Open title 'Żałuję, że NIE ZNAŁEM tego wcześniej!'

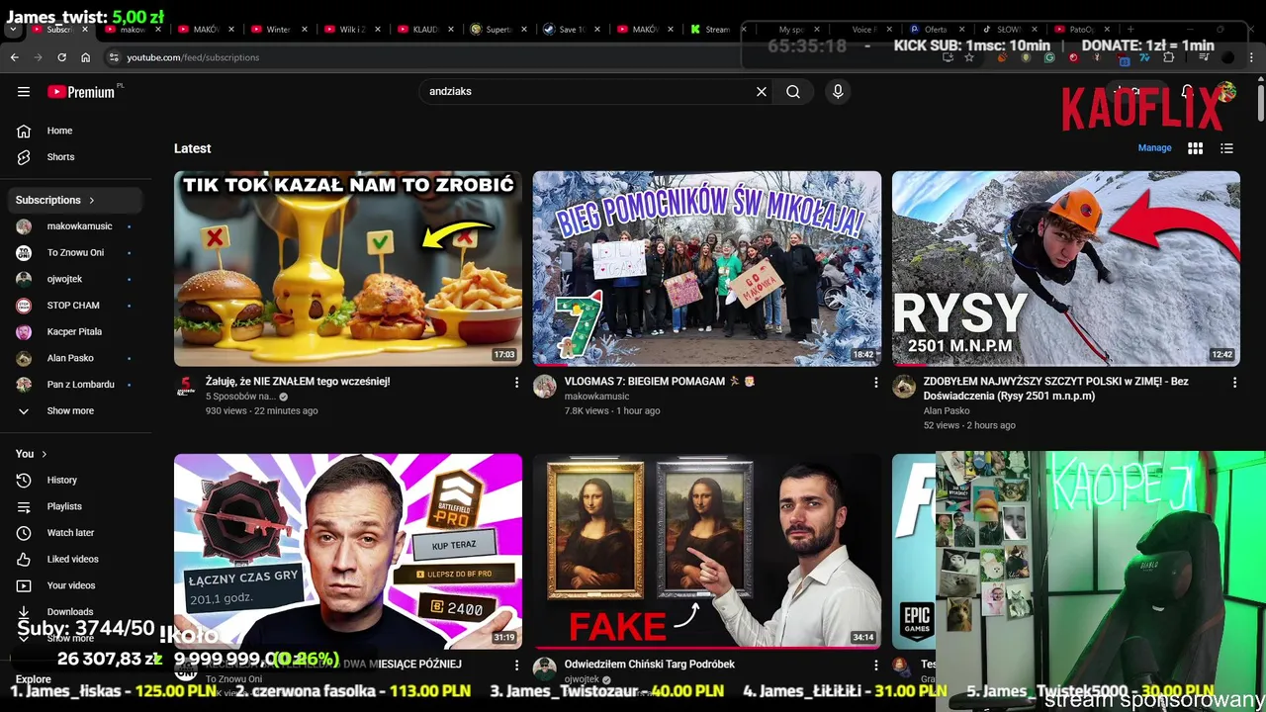tap(298, 381)
